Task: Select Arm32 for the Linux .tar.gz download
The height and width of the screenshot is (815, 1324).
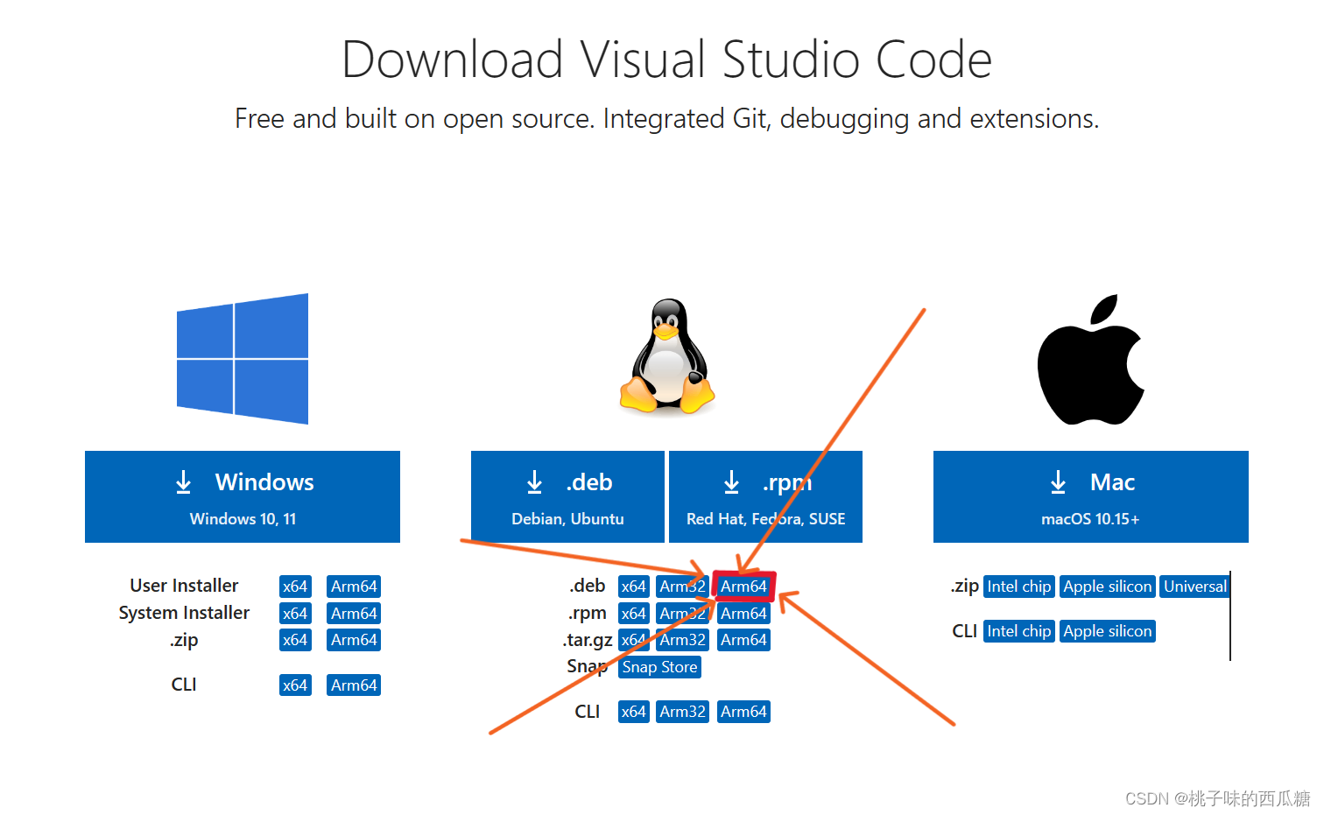Action: (682, 640)
